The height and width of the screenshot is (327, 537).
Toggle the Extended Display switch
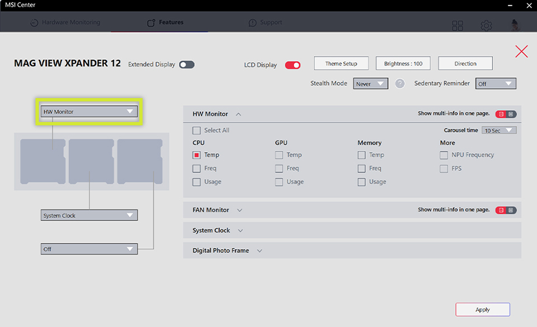(x=187, y=65)
